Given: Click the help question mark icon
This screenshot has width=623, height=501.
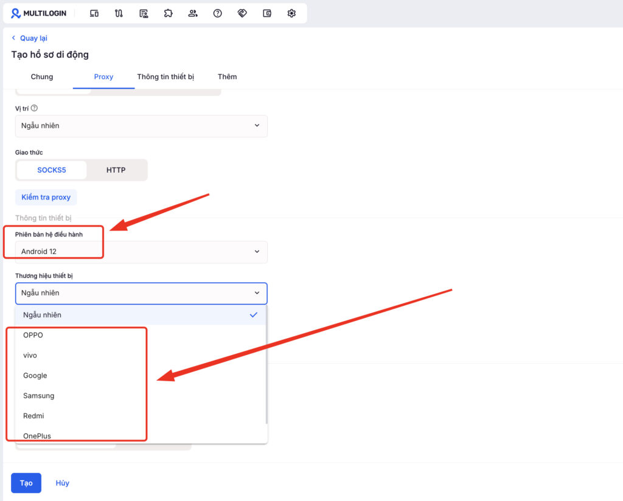Looking at the screenshot, I should coord(217,13).
